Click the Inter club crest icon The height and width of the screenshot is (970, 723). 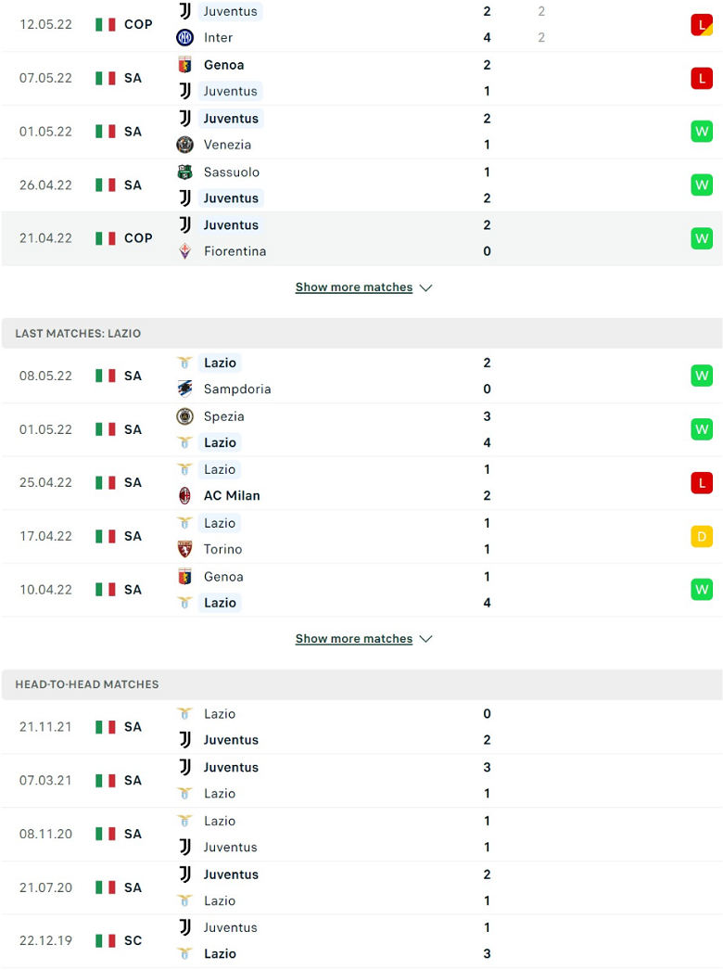point(185,38)
